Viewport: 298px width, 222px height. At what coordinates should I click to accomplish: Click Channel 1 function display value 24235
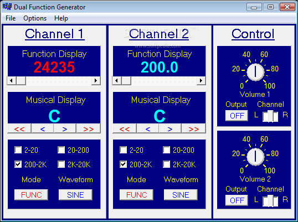click(54, 67)
